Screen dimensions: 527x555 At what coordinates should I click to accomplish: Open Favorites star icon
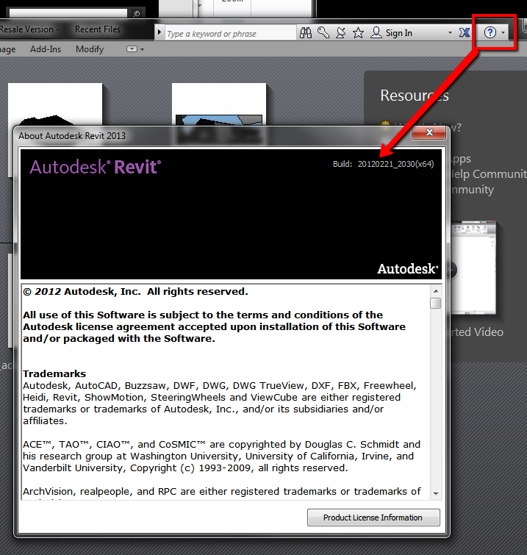358,33
